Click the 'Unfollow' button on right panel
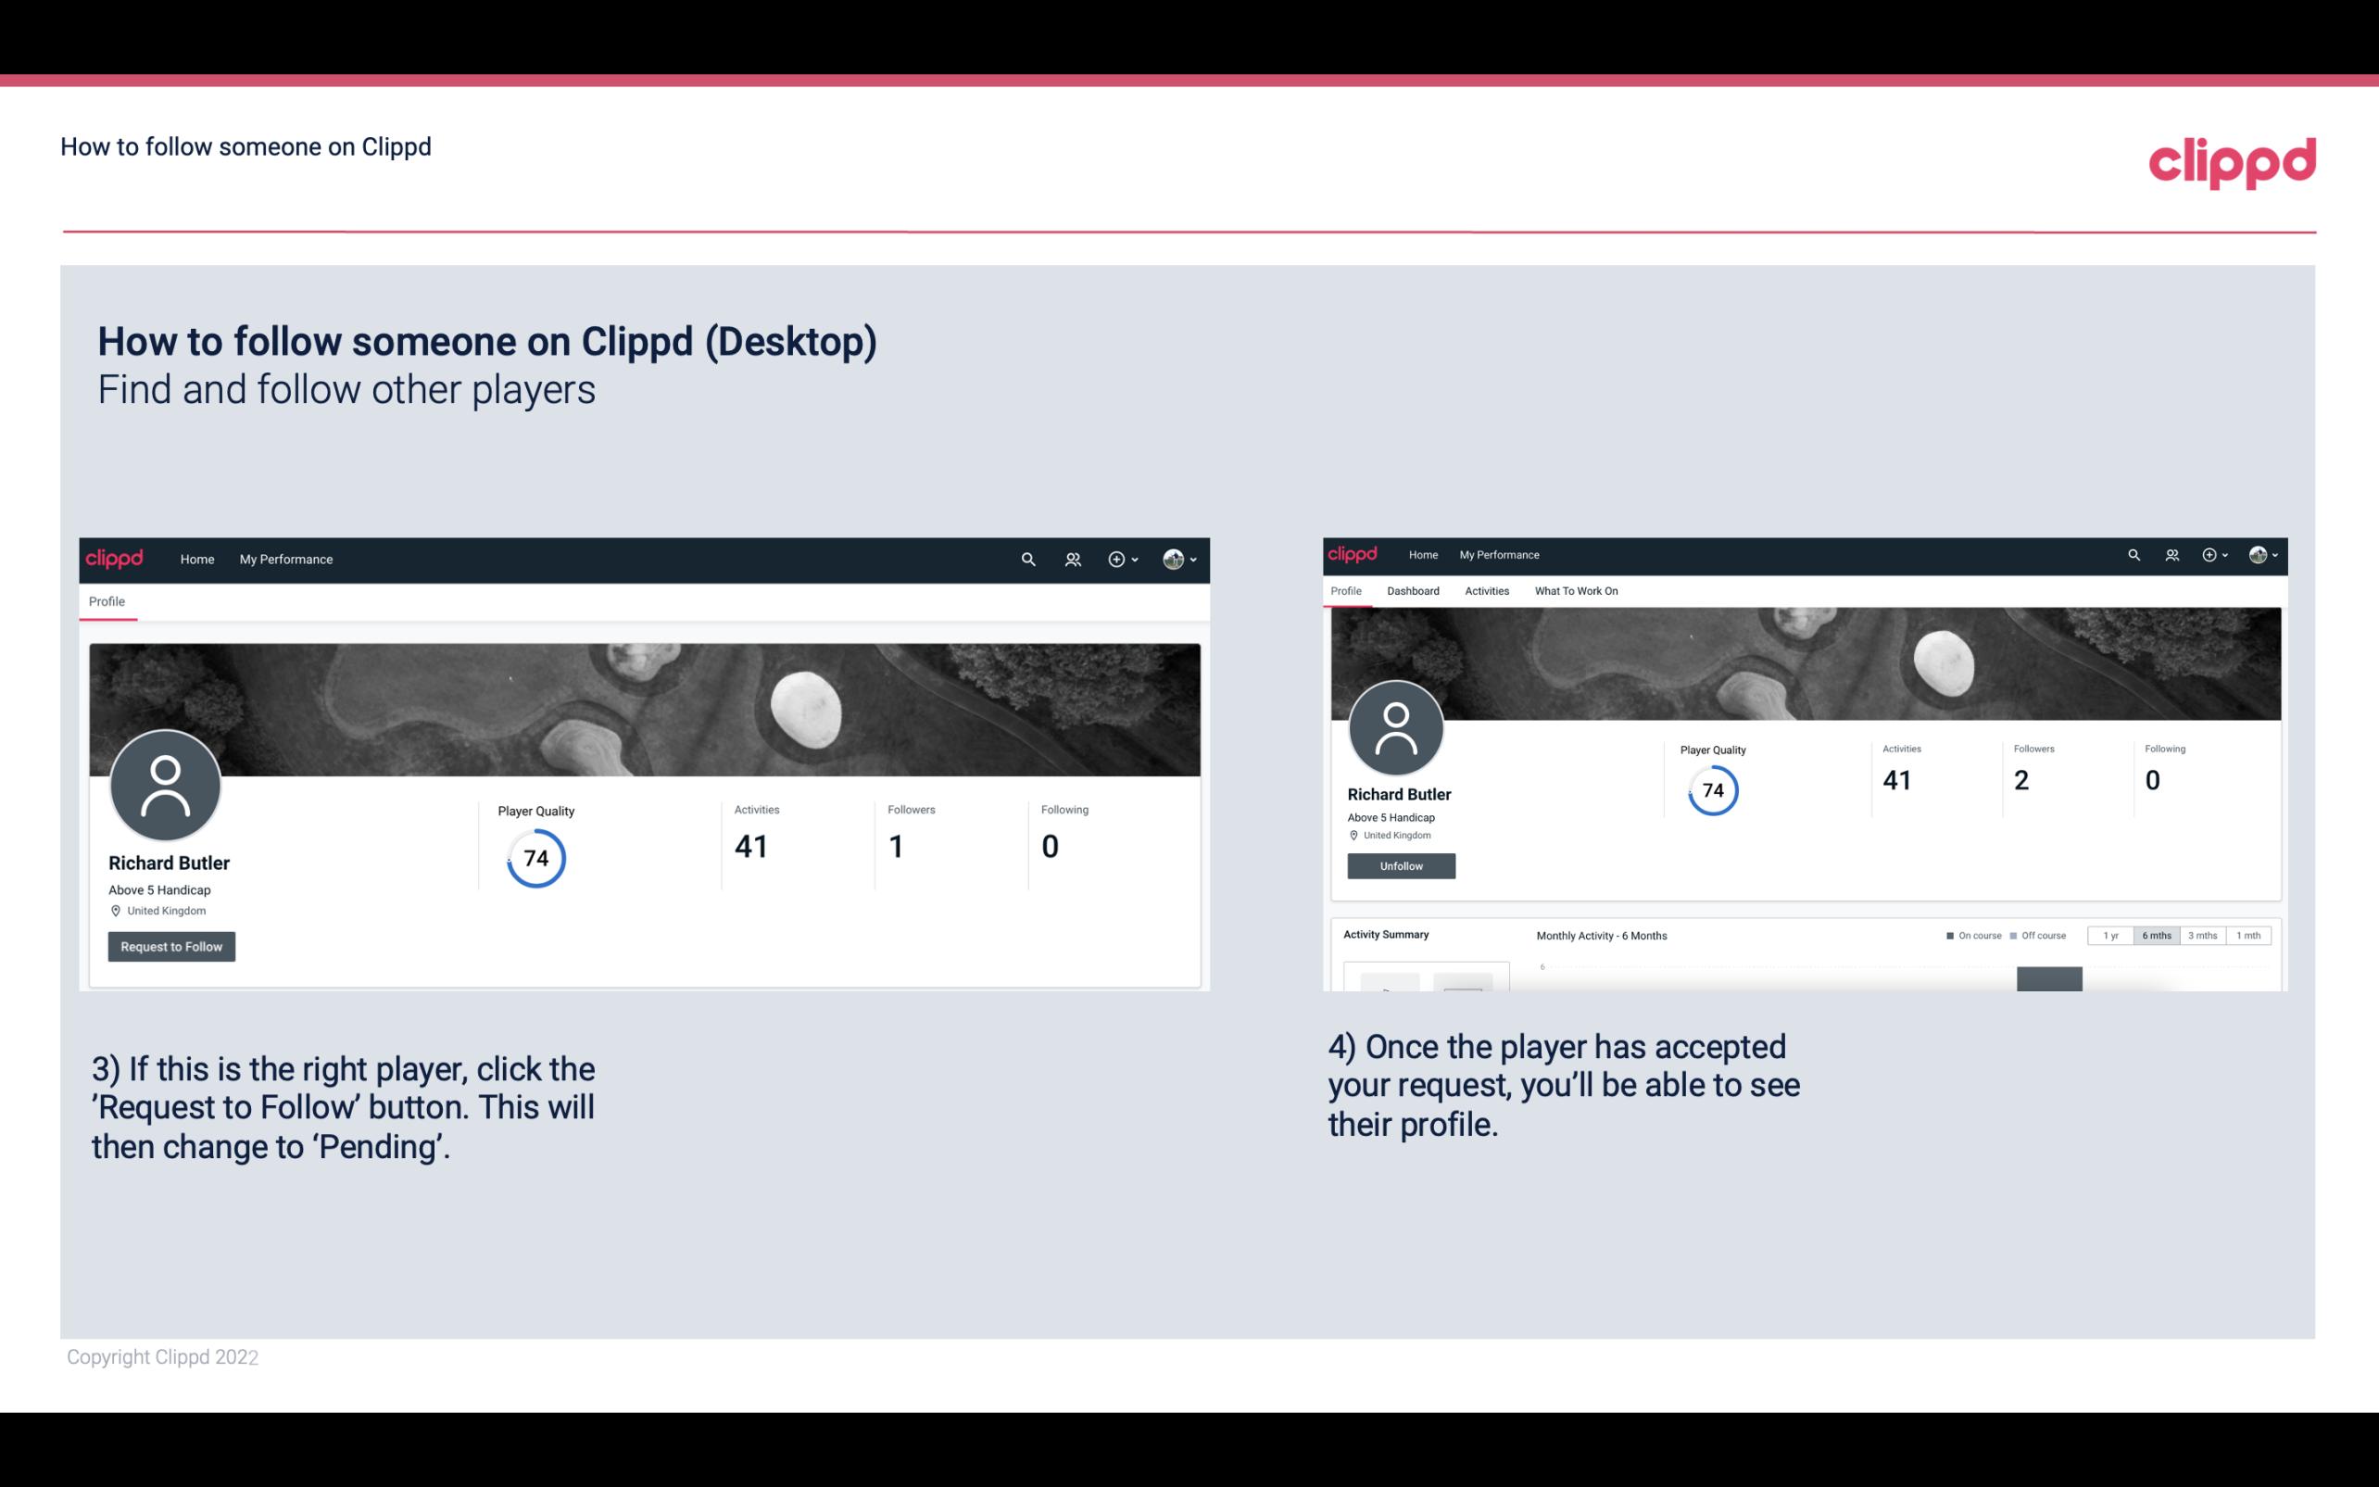The height and width of the screenshot is (1487, 2379). pos(1401,865)
